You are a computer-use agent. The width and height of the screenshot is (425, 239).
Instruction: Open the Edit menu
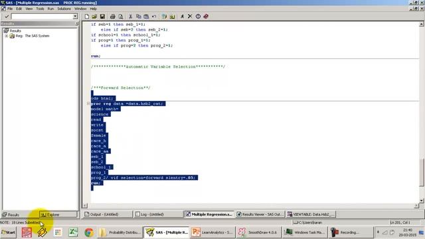pos(19,9)
